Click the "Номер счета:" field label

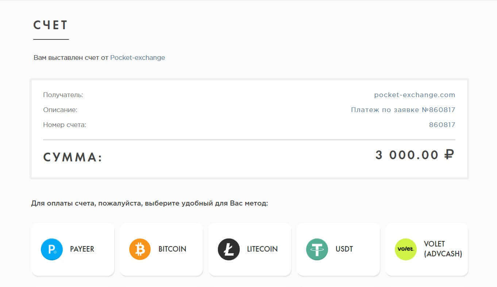click(x=65, y=125)
